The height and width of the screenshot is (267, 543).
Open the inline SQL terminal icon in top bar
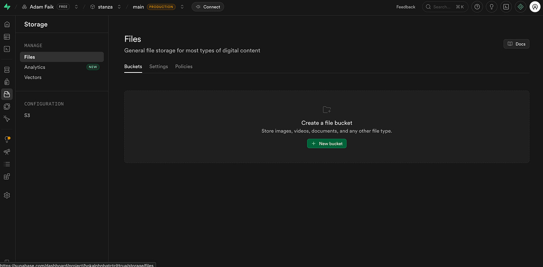(x=506, y=7)
